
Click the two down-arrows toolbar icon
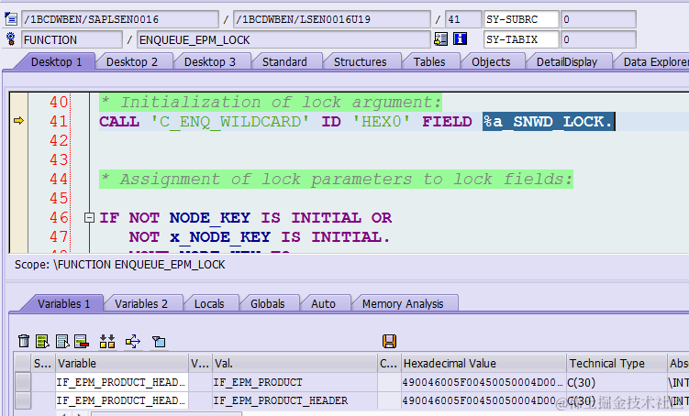(x=107, y=341)
